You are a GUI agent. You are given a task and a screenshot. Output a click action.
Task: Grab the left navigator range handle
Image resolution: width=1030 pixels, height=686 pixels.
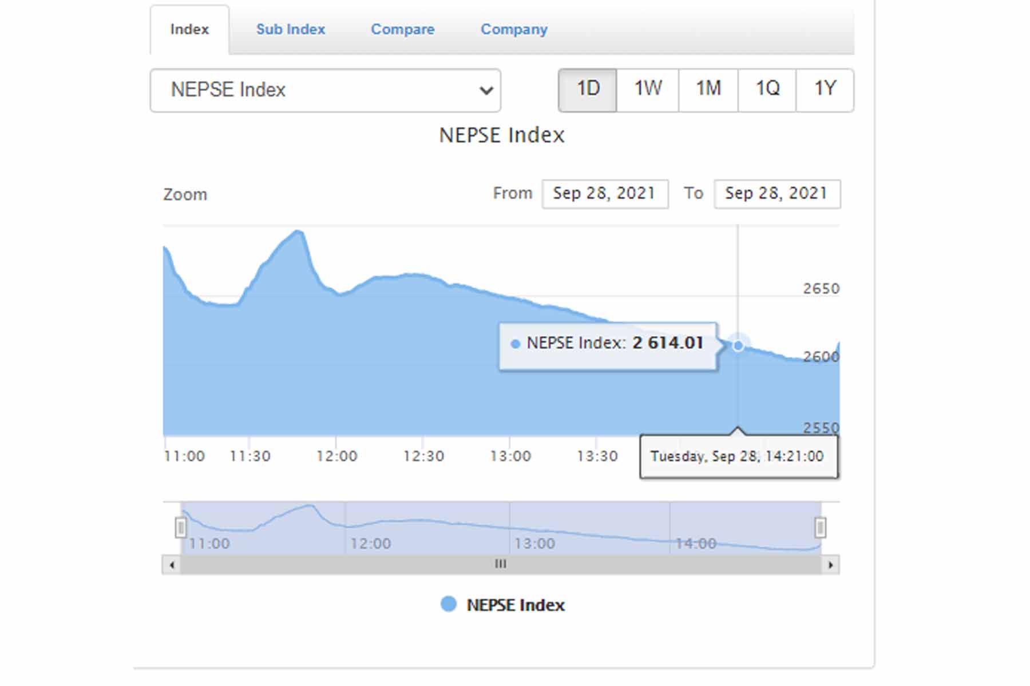coord(181,527)
